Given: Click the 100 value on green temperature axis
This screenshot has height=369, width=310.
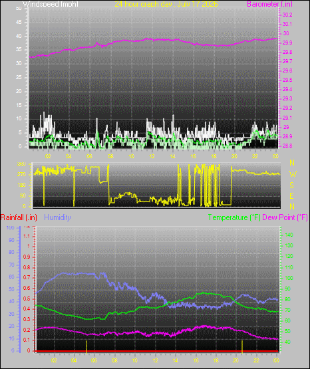Looking at the screenshot, I should pyautogui.click(x=289, y=278).
